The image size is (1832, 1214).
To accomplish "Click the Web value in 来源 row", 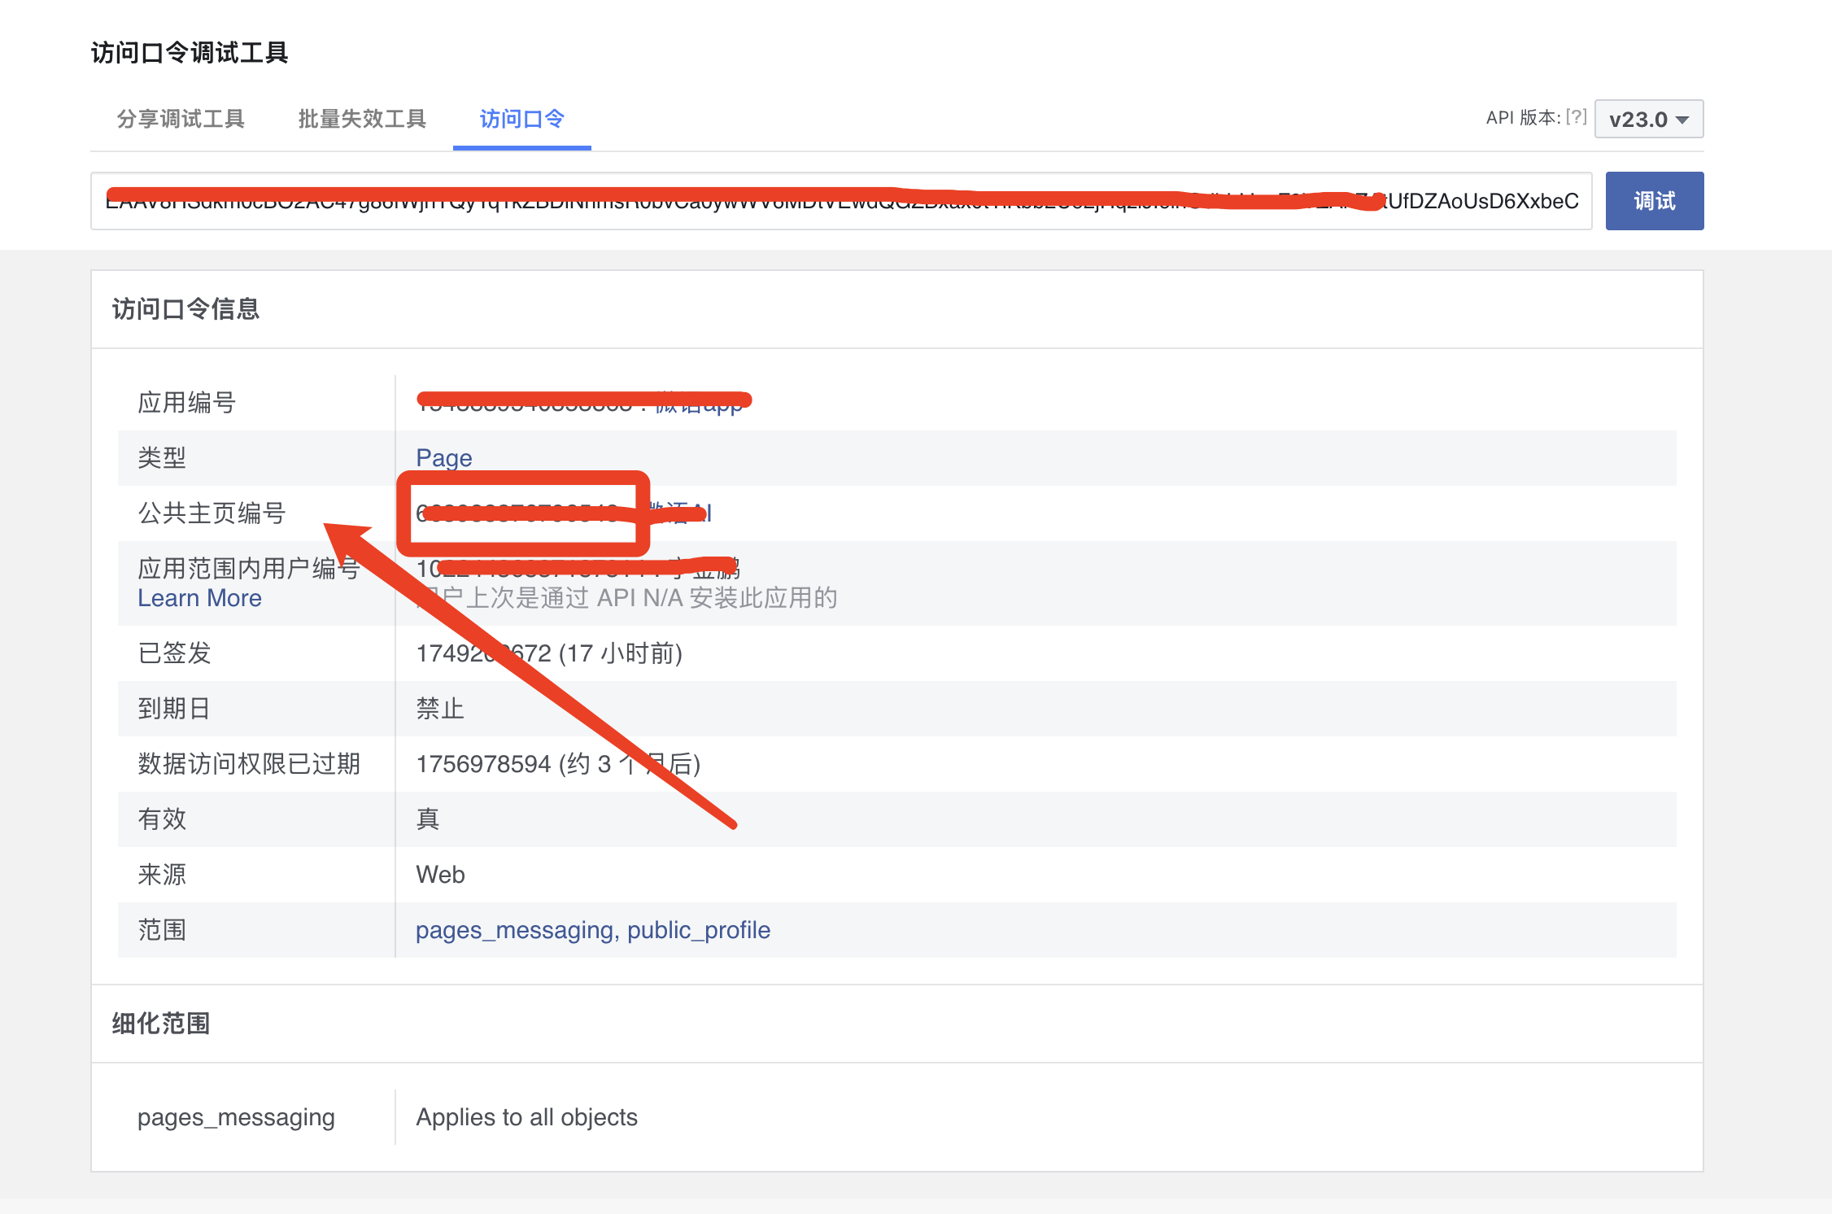I will click(x=440, y=875).
